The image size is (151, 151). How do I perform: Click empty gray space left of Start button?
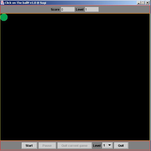[11, 145]
